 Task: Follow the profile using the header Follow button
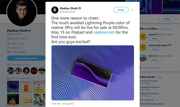167,19
